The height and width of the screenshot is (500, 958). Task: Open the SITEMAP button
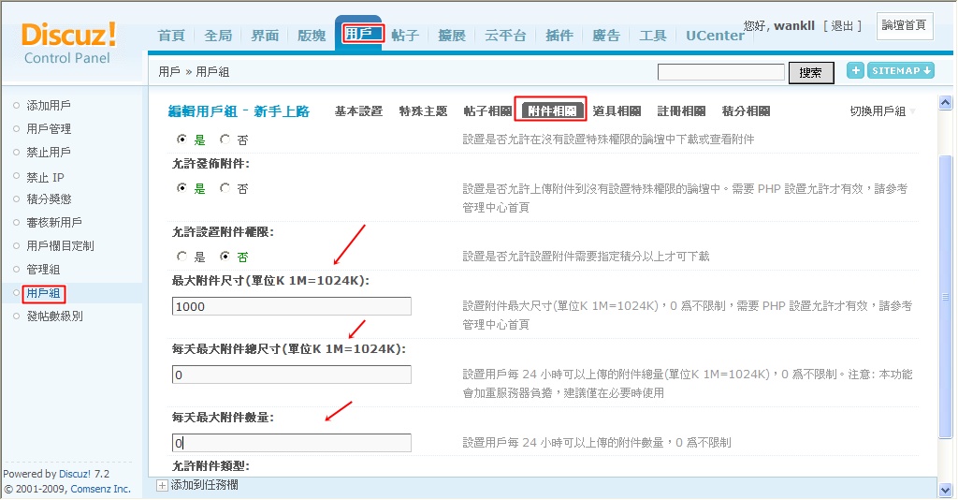(x=901, y=71)
